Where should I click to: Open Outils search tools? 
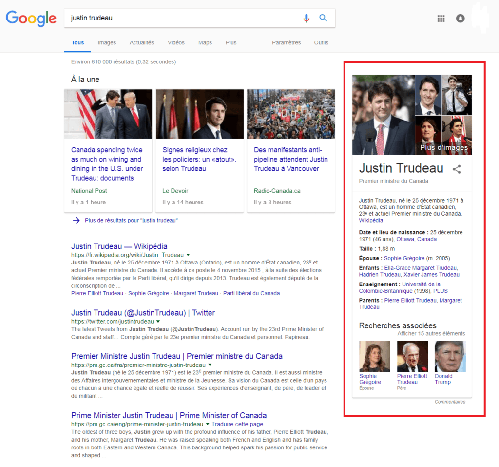(x=321, y=43)
